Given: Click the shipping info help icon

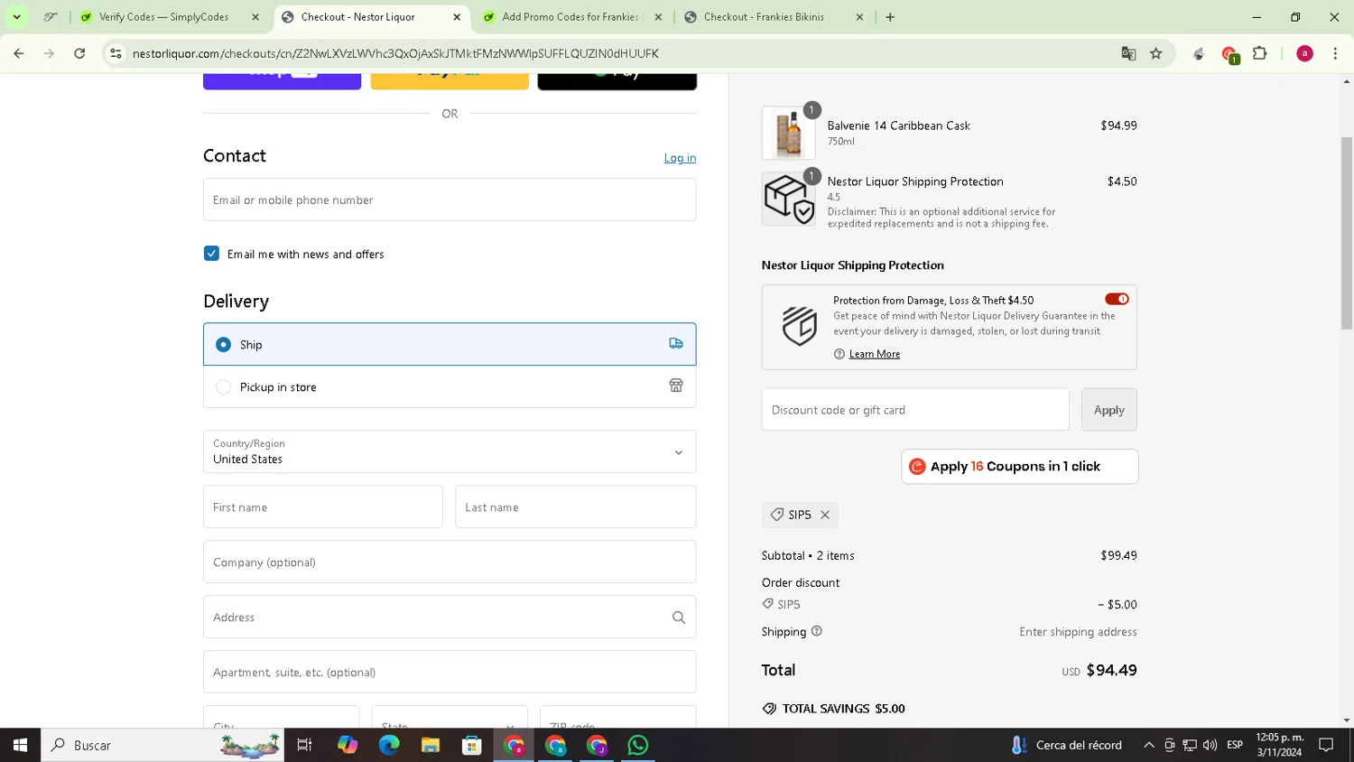Looking at the screenshot, I should click(817, 631).
